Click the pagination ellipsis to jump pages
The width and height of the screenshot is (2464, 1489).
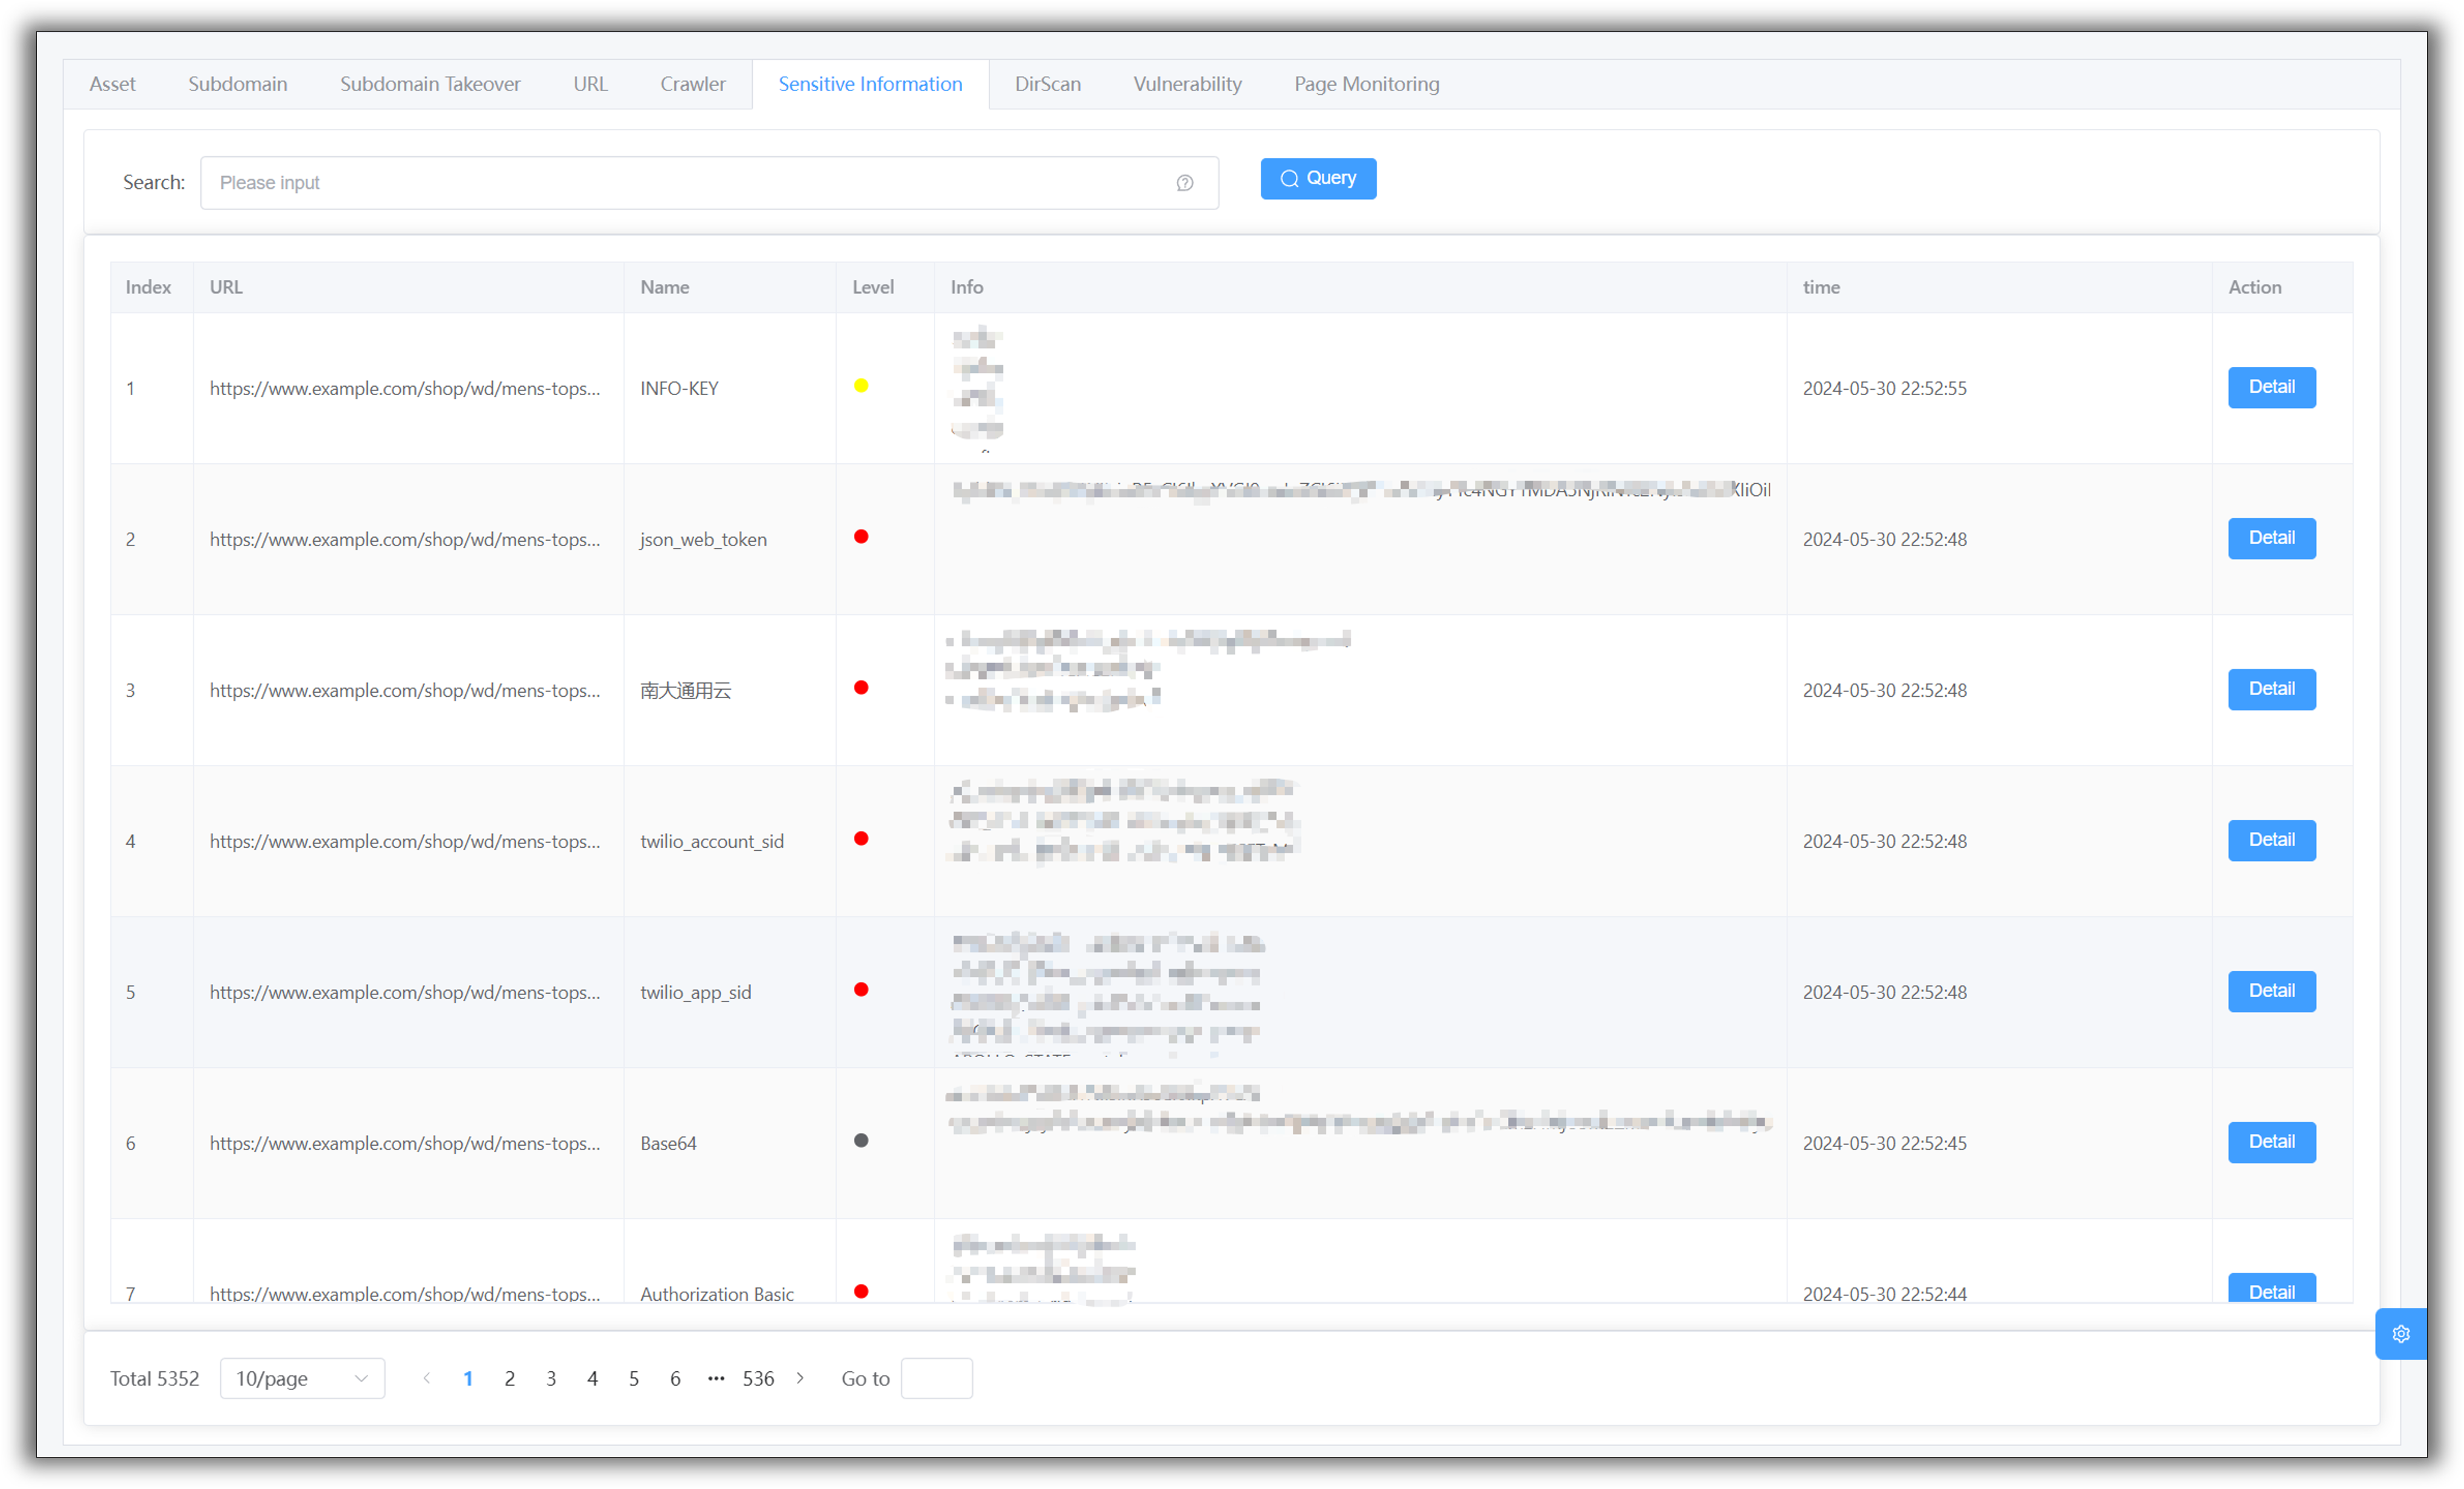[716, 1378]
